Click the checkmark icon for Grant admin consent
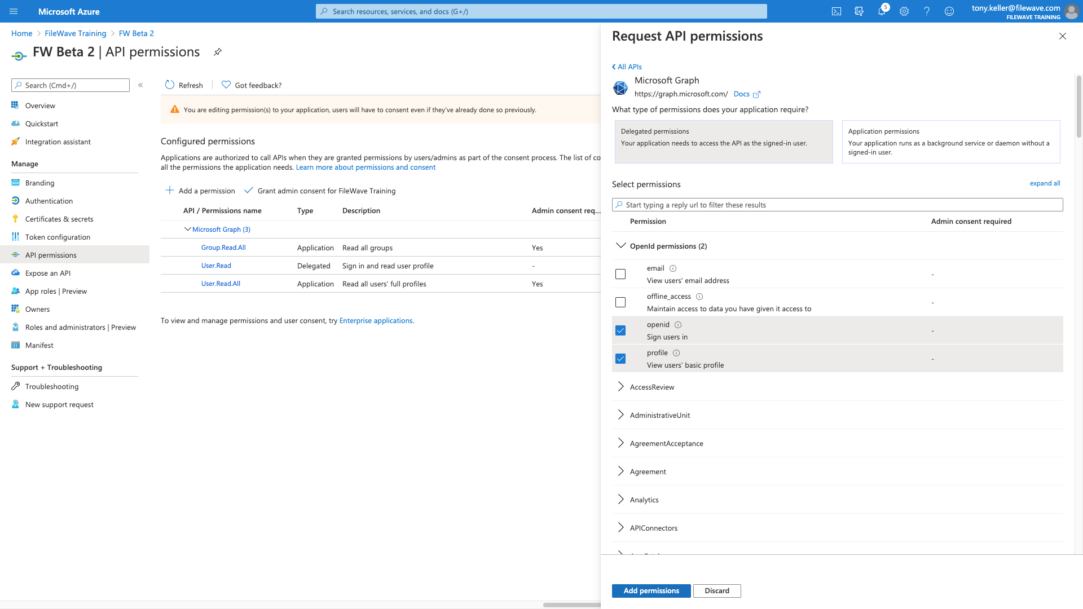 [x=248, y=190]
